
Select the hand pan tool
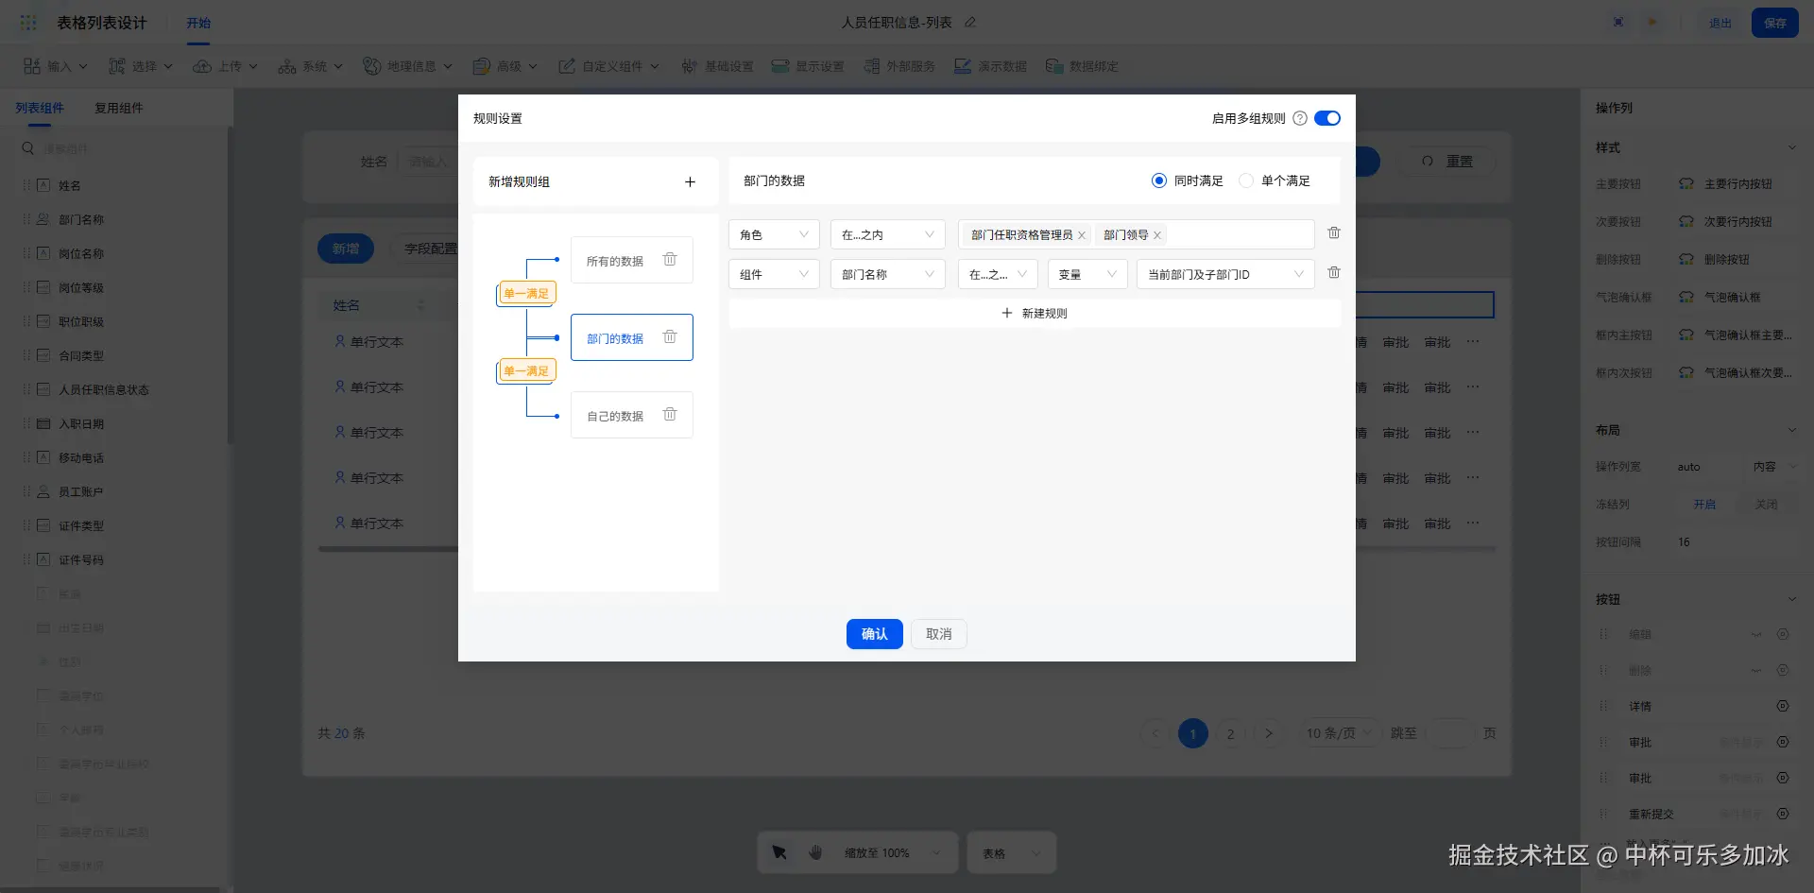click(x=815, y=852)
